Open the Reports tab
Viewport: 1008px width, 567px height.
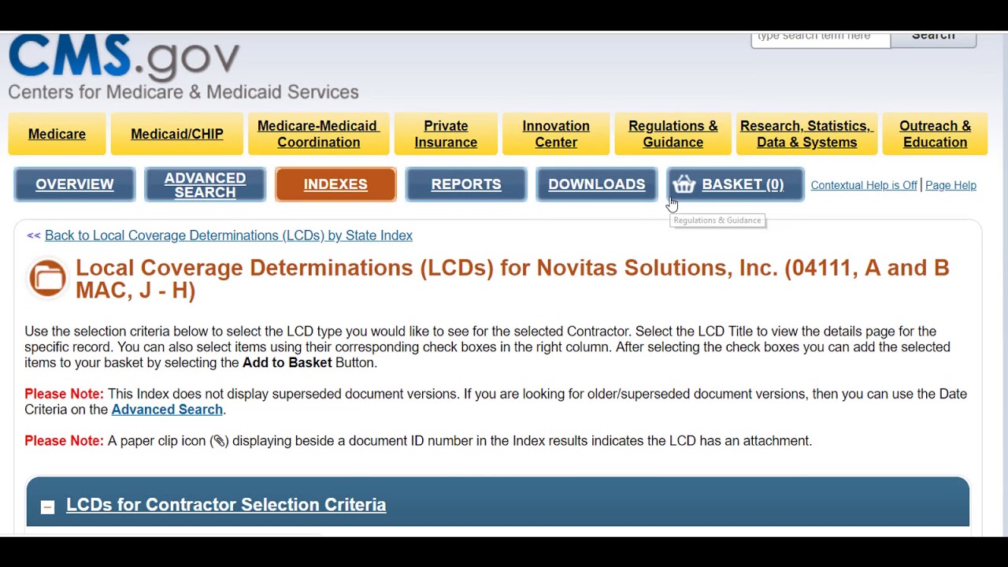(466, 184)
